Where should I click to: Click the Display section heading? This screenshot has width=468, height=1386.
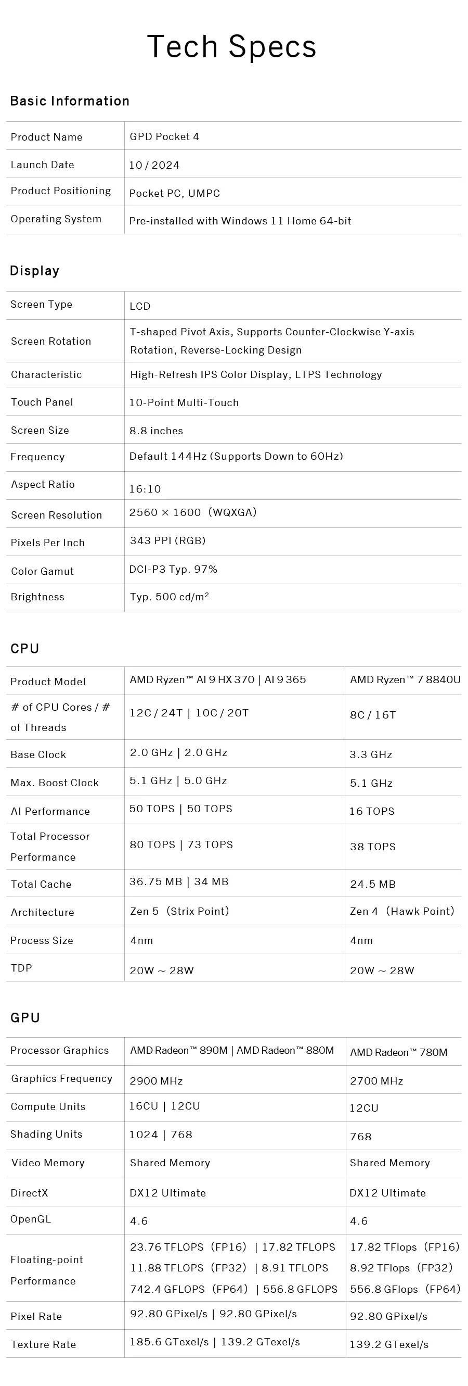34,271
